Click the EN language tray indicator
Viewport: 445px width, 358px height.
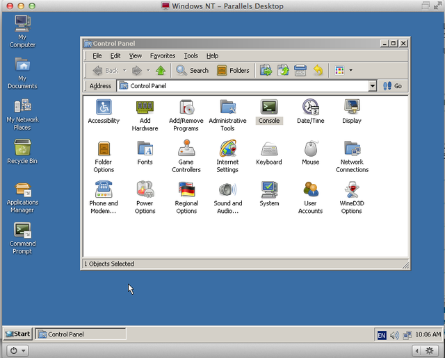382,335
